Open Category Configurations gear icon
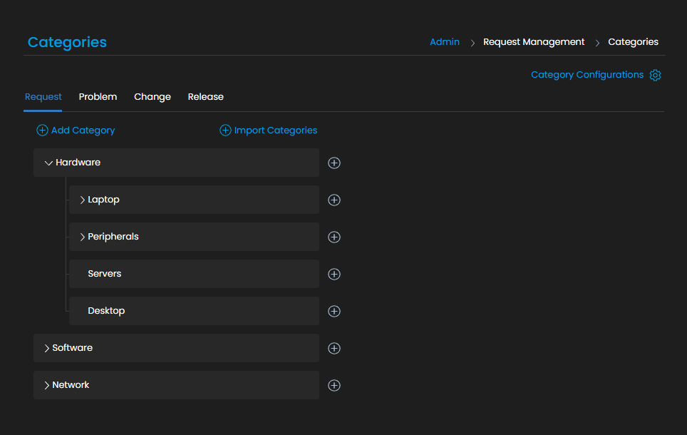This screenshot has width=687, height=435. point(655,75)
